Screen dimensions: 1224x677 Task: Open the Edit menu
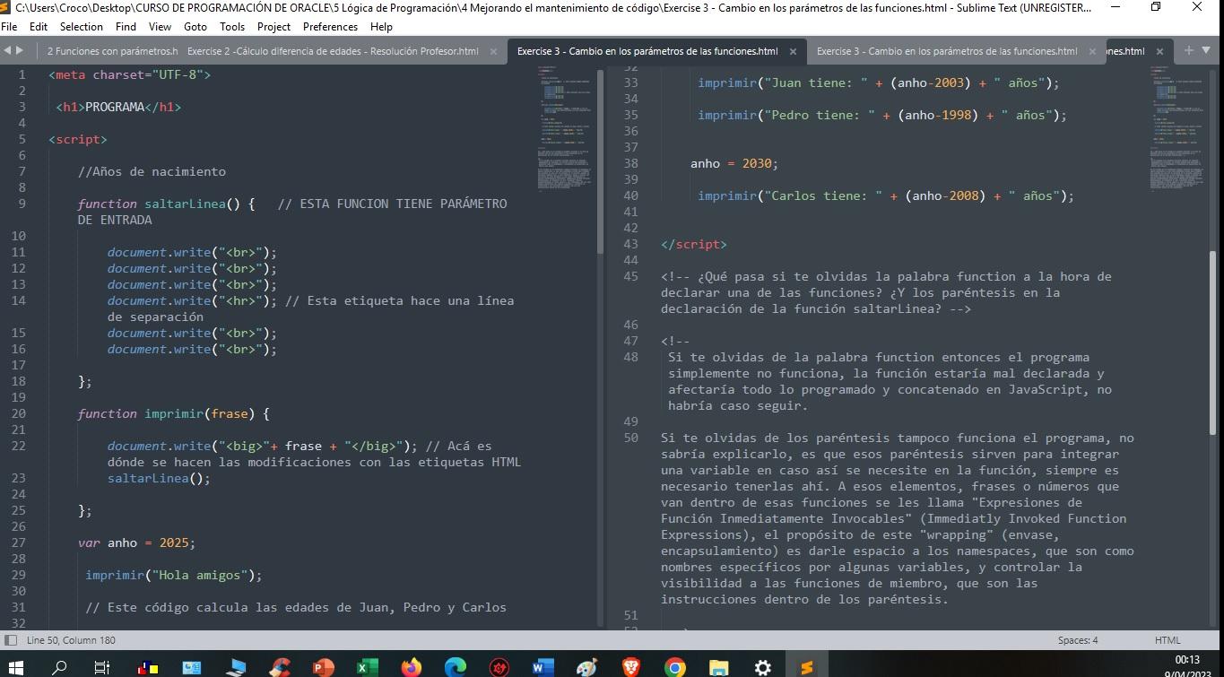pos(39,27)
